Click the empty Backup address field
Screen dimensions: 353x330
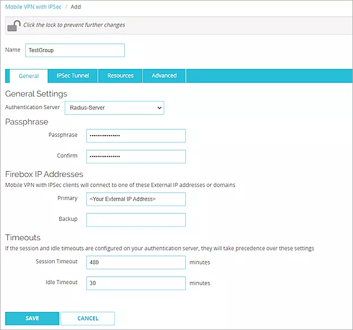pos(136,220)
